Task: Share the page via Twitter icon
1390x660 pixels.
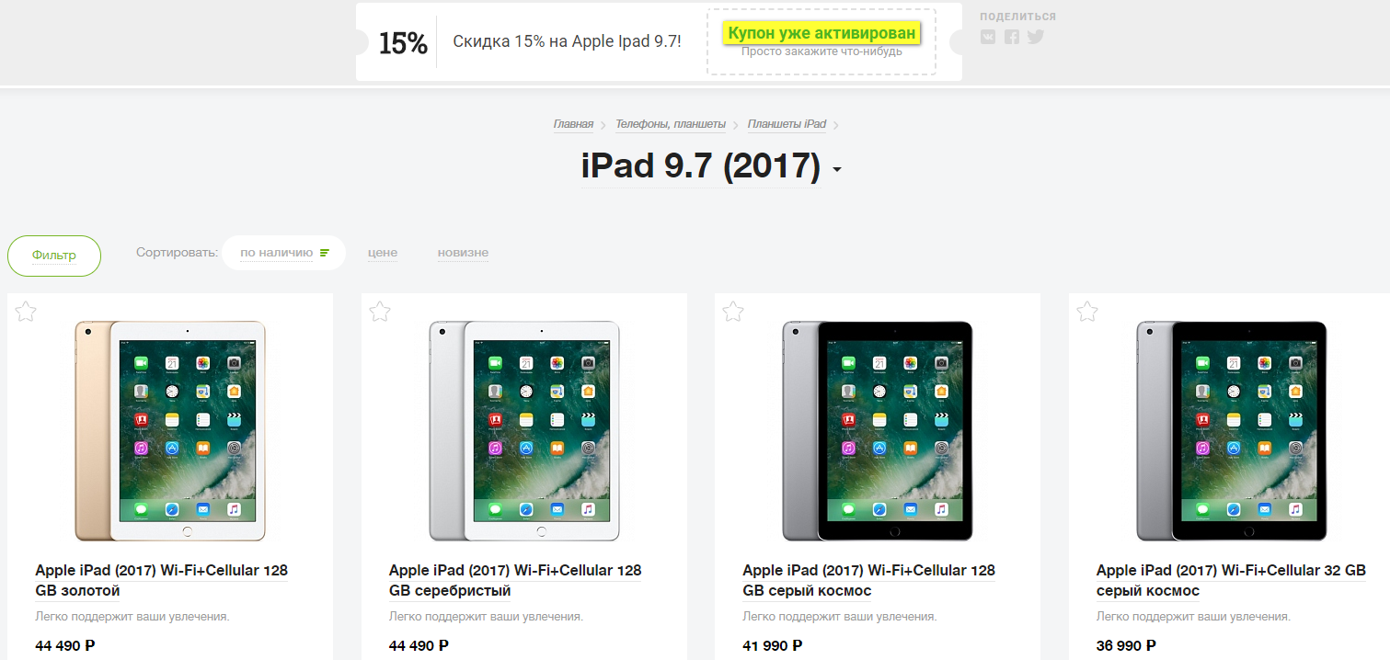Action: tap(1036, 37)
